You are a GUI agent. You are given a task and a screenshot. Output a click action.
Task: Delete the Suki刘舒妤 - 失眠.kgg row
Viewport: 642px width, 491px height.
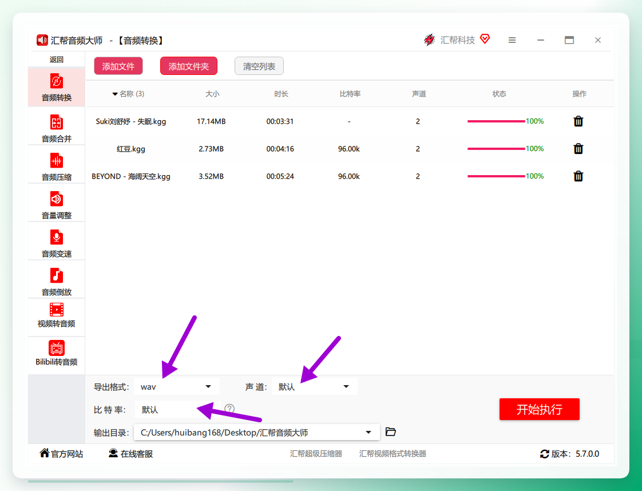[578, 121]
